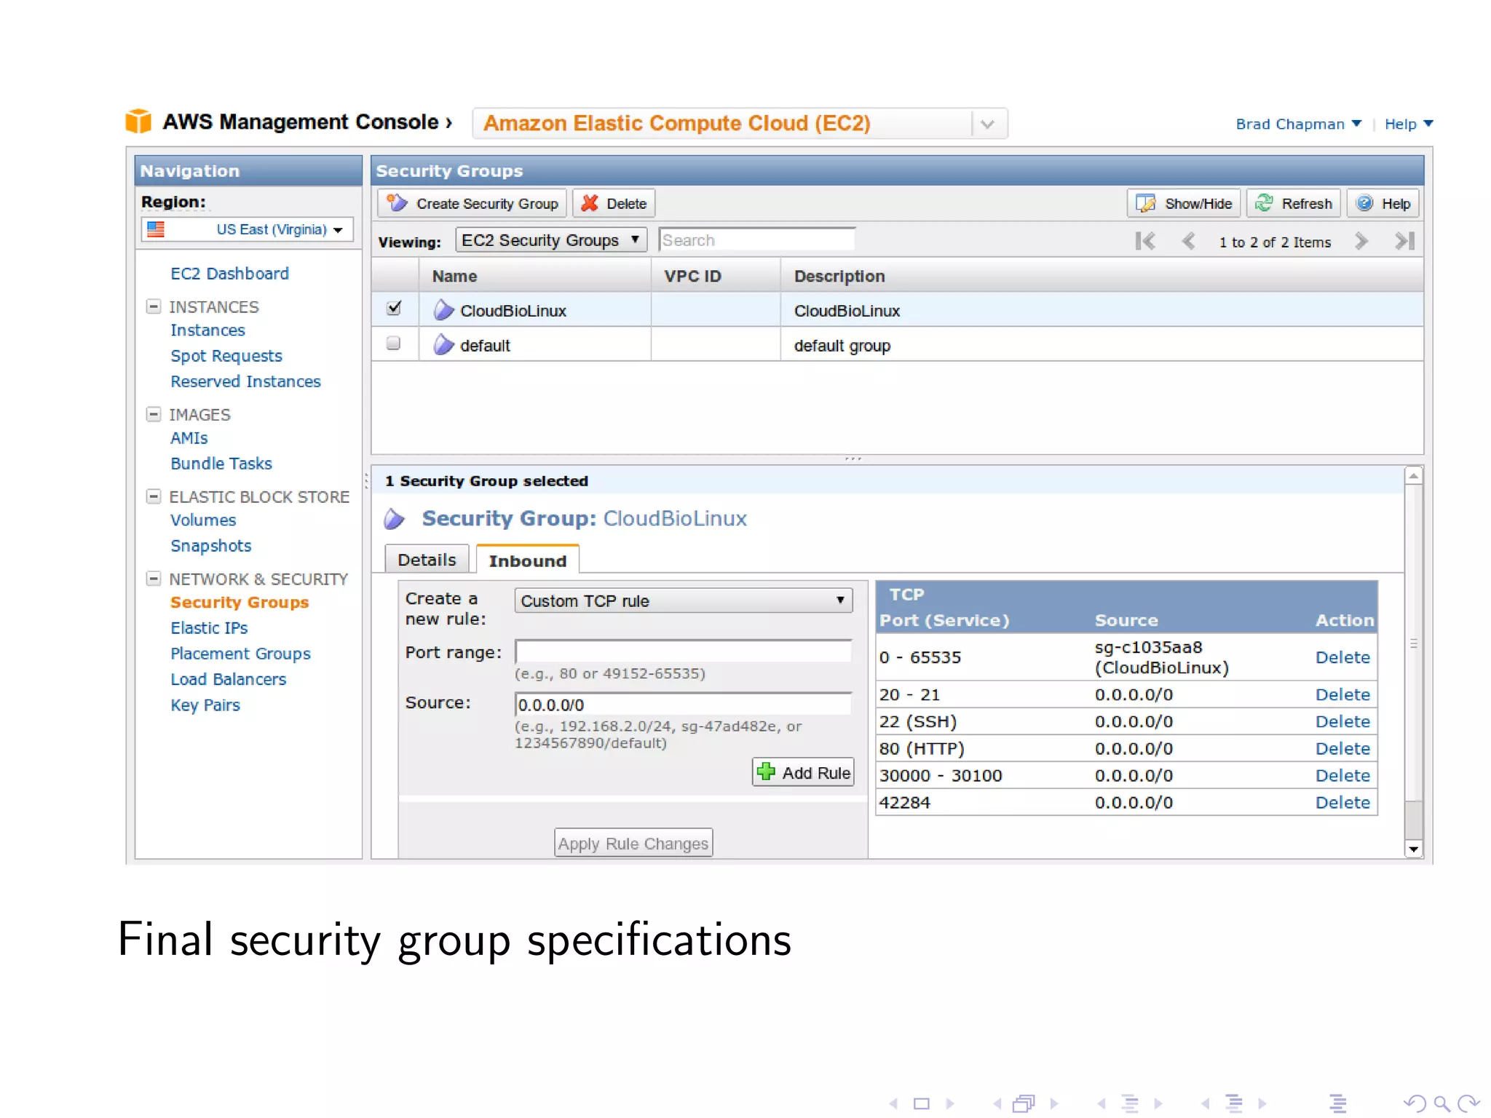Image resolution: width=1491 pixels, height=1118 pixels.
Task: Switch to the Details tab
Action: coord(427,560)
